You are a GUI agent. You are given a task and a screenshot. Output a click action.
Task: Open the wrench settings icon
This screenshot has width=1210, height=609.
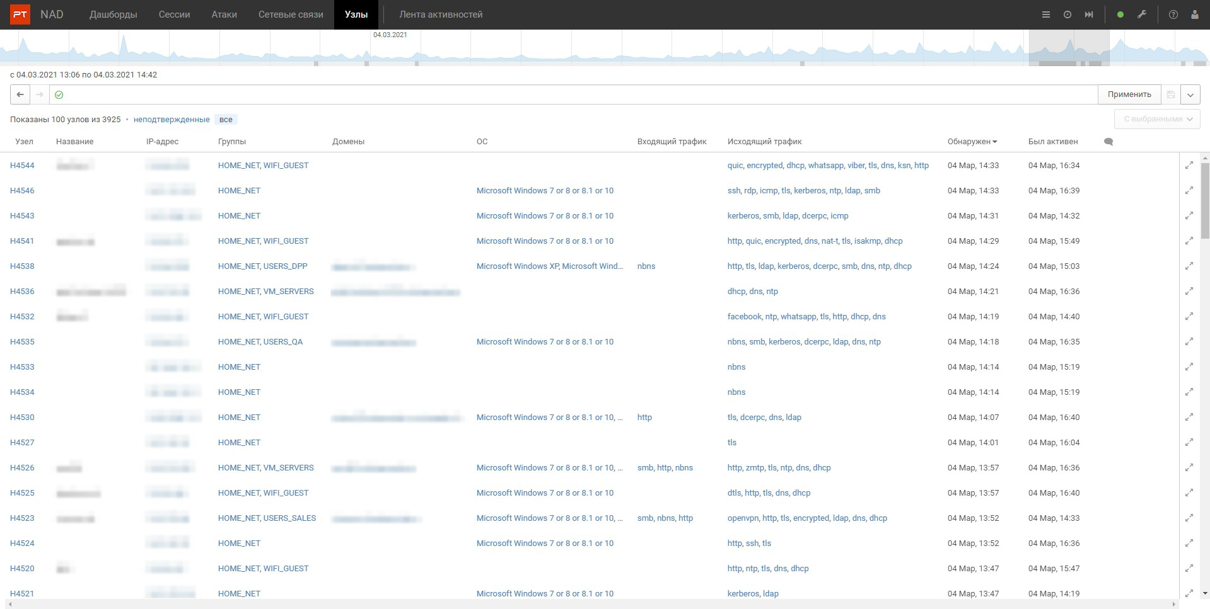click(x=1142, y=14)
